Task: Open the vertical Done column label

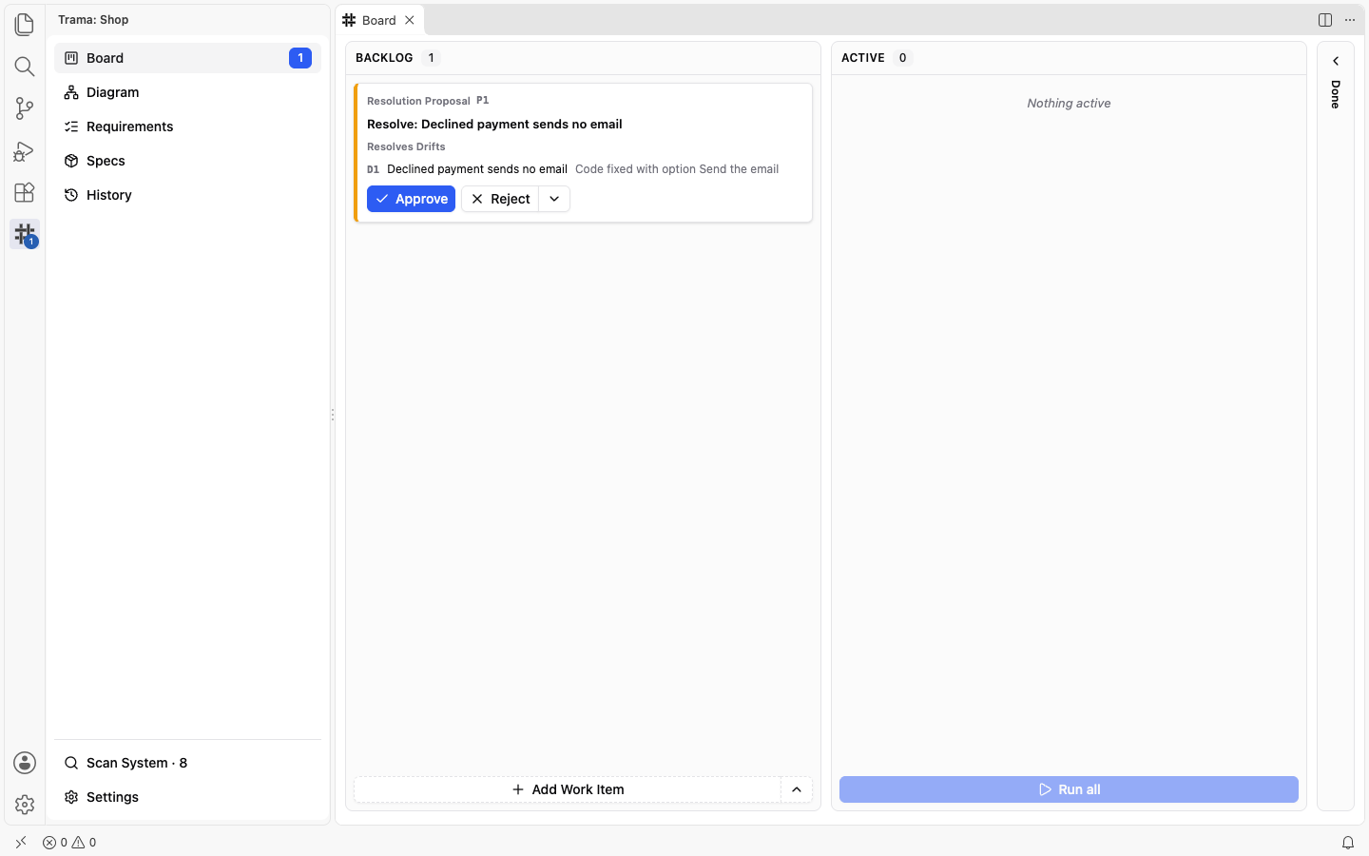Action: [x=1336, y=94]
